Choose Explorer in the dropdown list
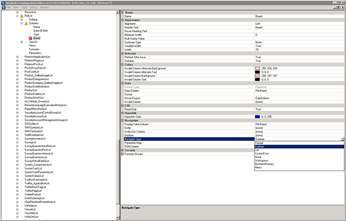 [x=299, y=147]
